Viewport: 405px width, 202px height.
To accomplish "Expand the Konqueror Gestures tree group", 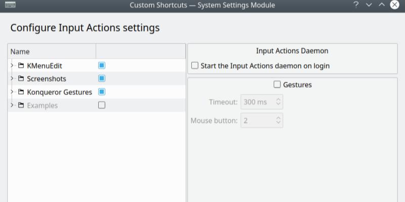I will tap(12, 92).
